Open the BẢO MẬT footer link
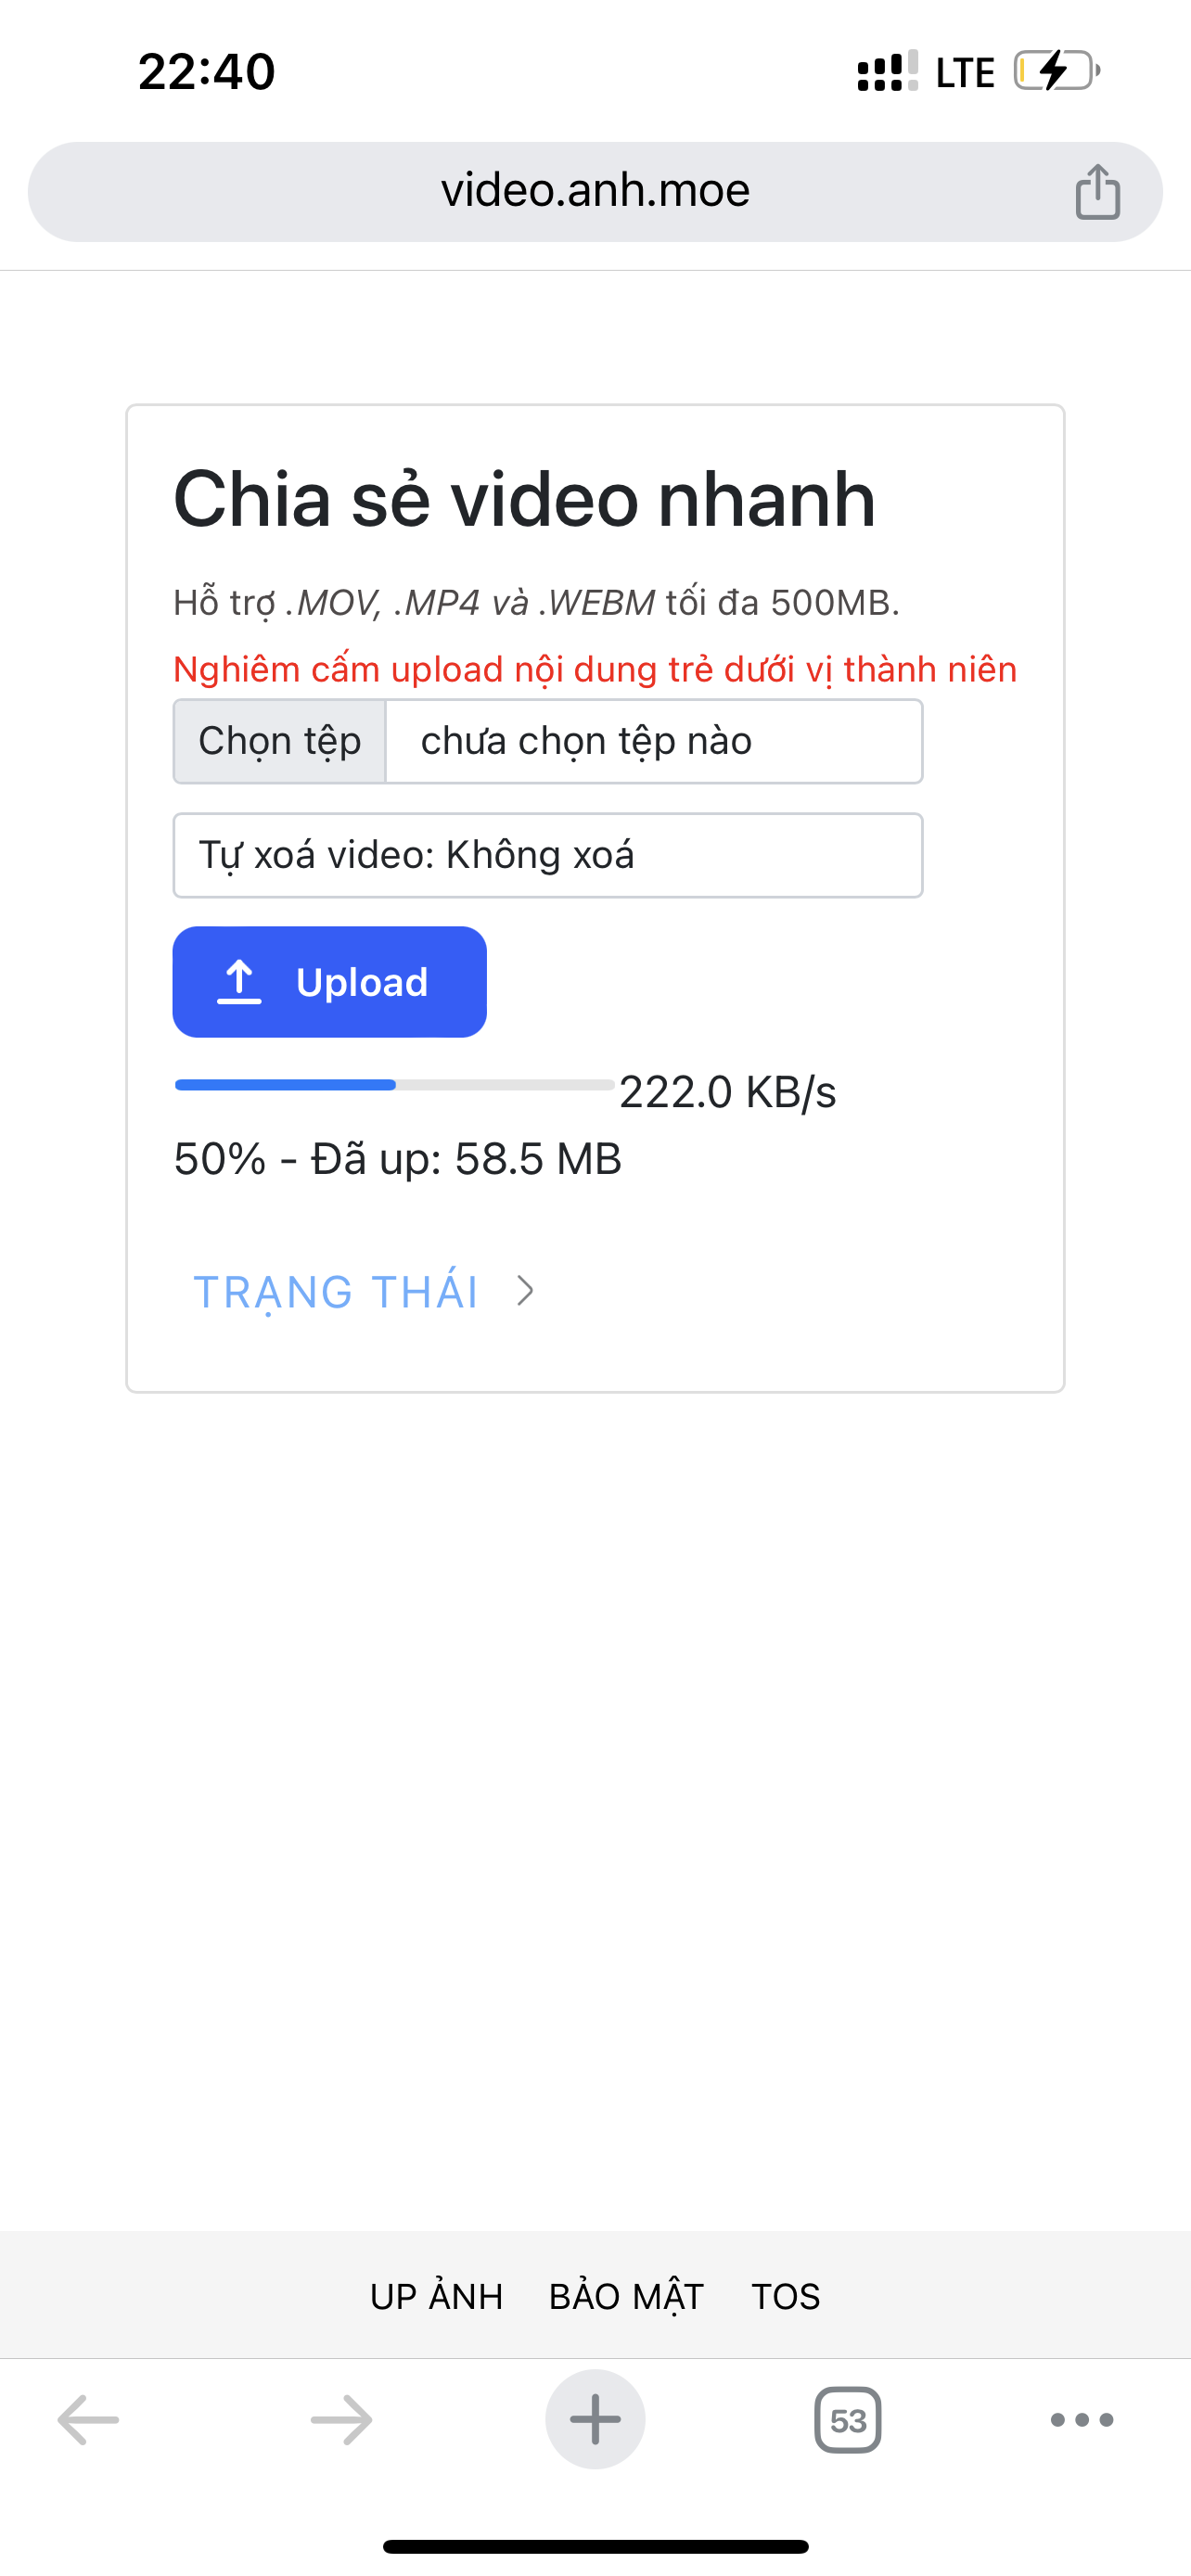 click(x=627, y=2297)
